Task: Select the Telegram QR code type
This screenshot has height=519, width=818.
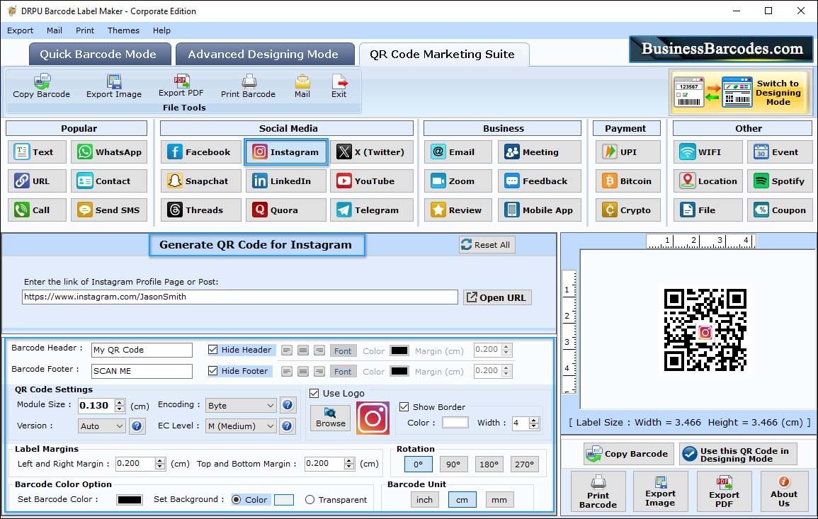Action: click(x=371, y=210)
